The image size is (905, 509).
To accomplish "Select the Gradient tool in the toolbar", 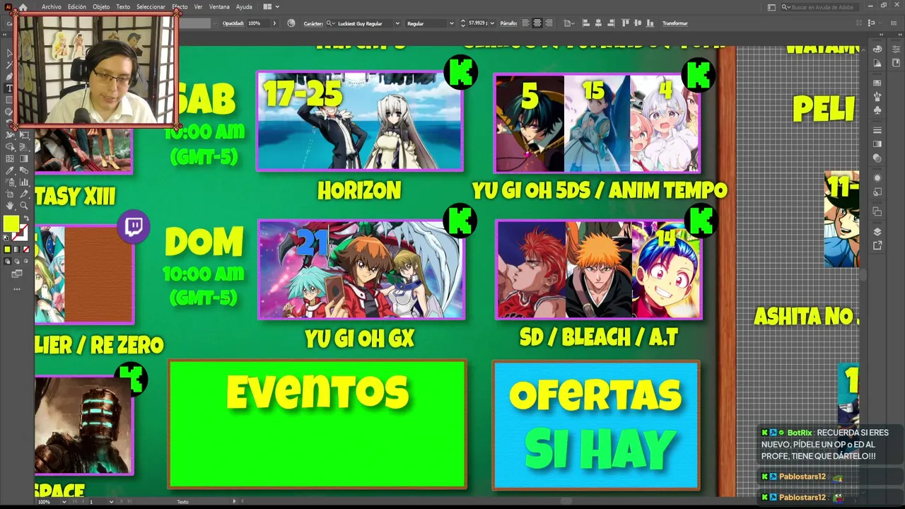I will coord(24,158).
